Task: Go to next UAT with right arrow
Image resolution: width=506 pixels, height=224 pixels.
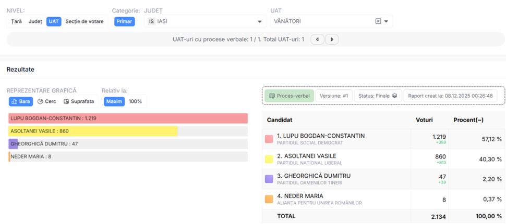Action: 332,39
